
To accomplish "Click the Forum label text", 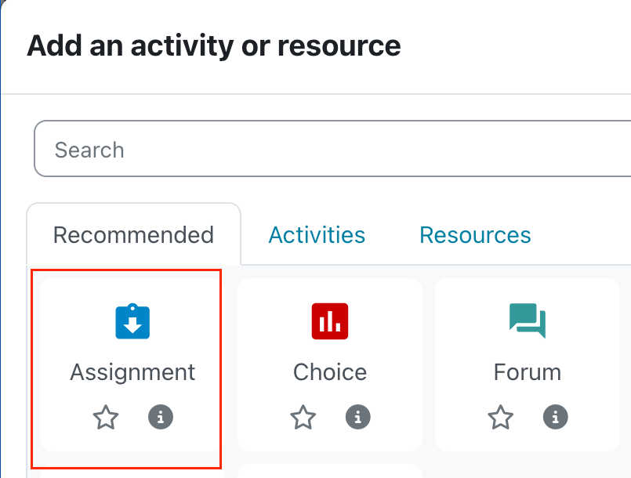I will [x=527, y=371].
